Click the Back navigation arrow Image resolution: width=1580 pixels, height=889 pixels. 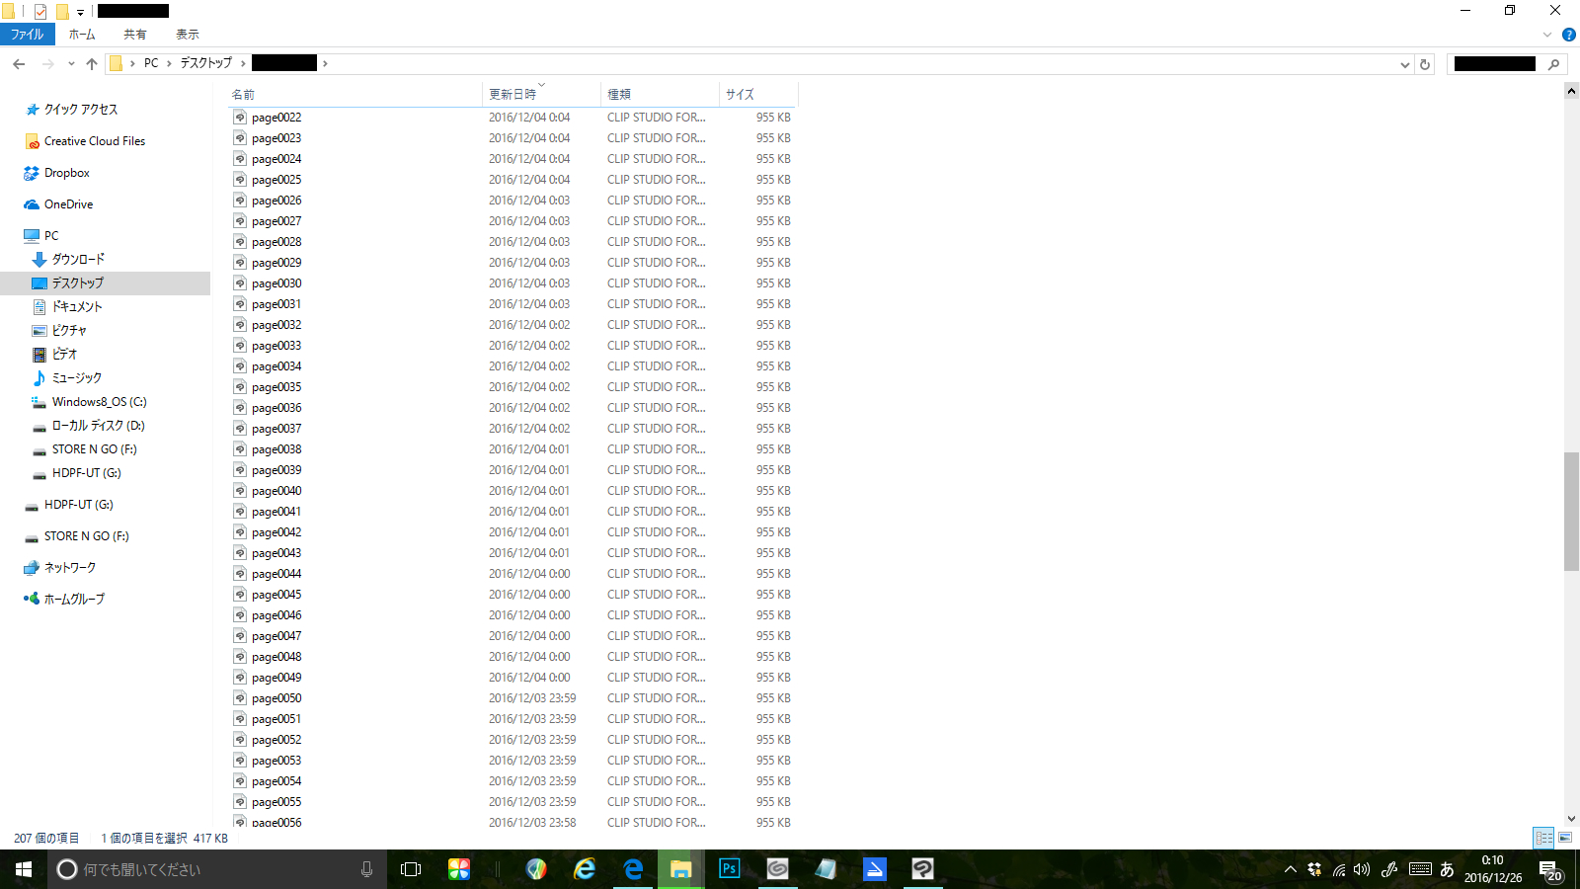pyautogui.click(x=19, y=64)
